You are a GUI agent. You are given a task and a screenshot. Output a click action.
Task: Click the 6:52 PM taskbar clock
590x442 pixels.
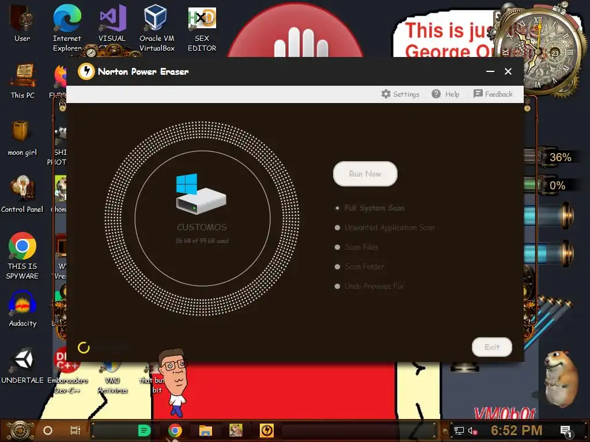click(517, 430)
